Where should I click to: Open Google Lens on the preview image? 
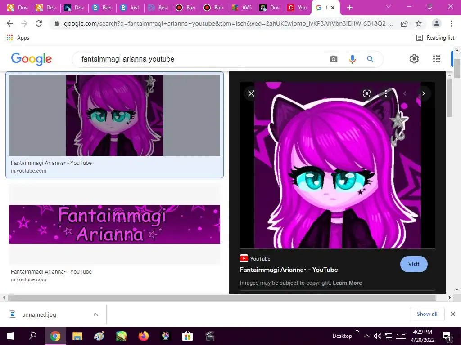(x=366, y=93)
